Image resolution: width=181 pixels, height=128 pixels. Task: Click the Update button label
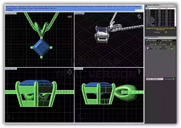click(152, 44)
